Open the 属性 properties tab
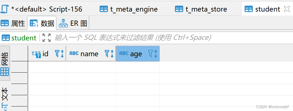This screenshot has height=111, width=293. [13, 23]
